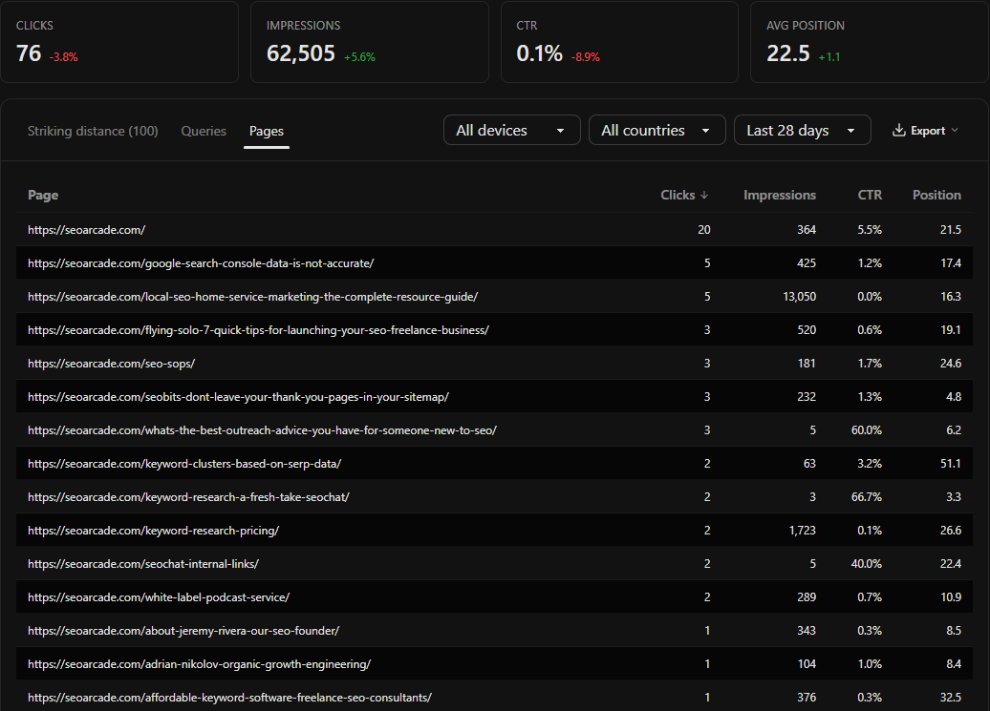Open the seo-sops page link

[x=111, y=364]
